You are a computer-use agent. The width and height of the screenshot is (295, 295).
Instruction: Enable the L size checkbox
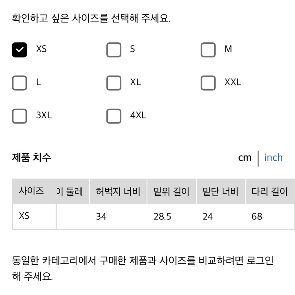coord(19,83)
